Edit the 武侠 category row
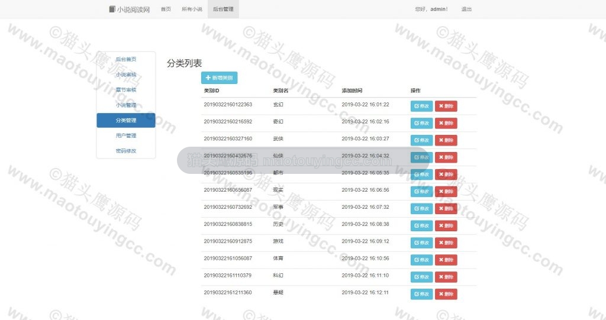 coord(421,140)
